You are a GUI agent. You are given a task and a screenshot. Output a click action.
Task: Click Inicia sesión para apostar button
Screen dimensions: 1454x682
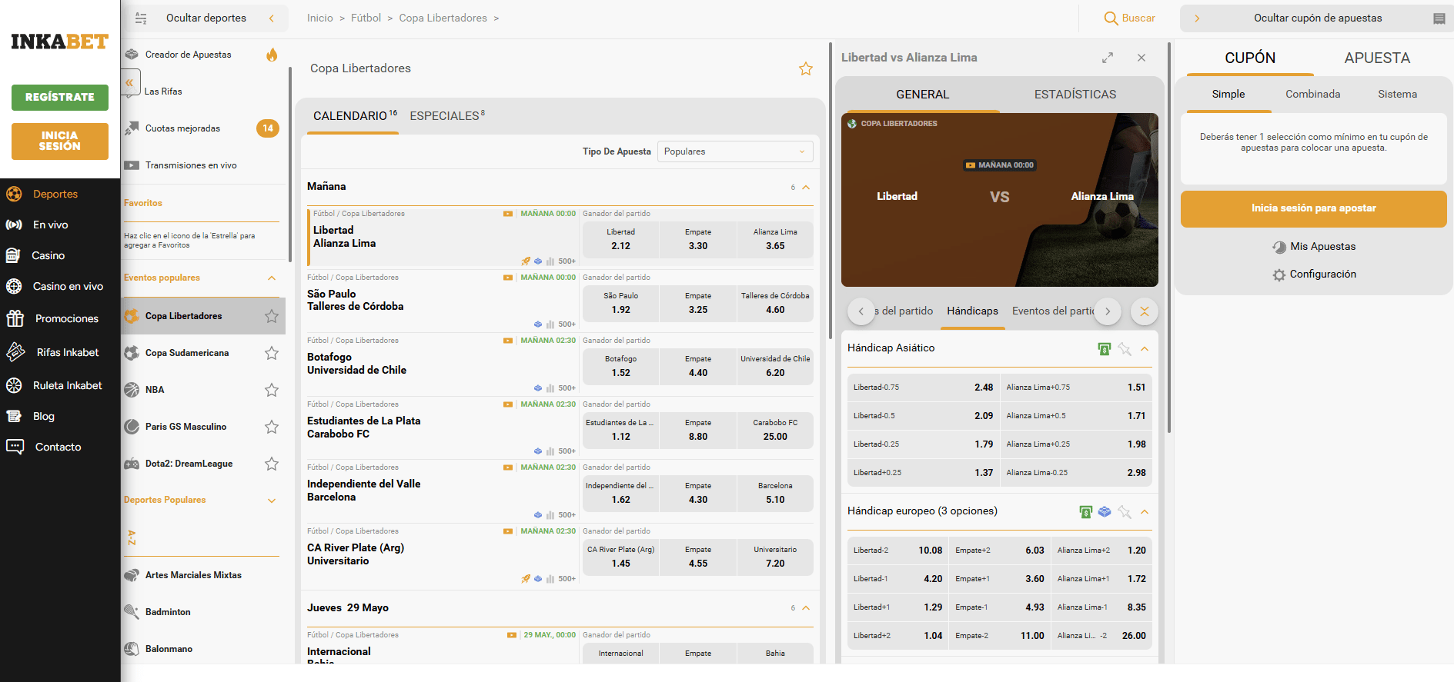point(1313,208)
